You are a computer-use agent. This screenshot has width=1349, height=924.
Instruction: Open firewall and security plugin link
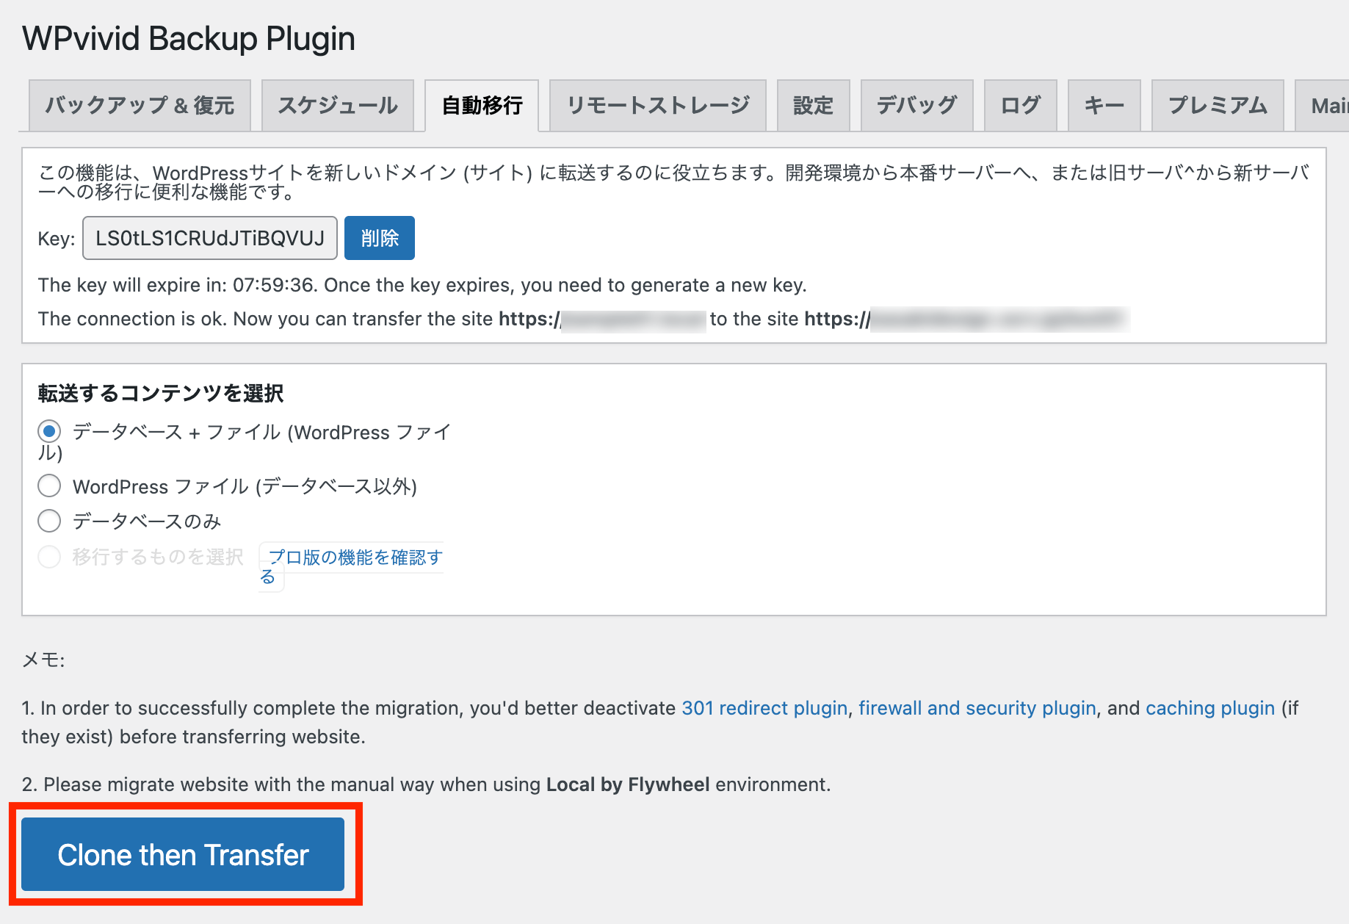pos(977,708)
